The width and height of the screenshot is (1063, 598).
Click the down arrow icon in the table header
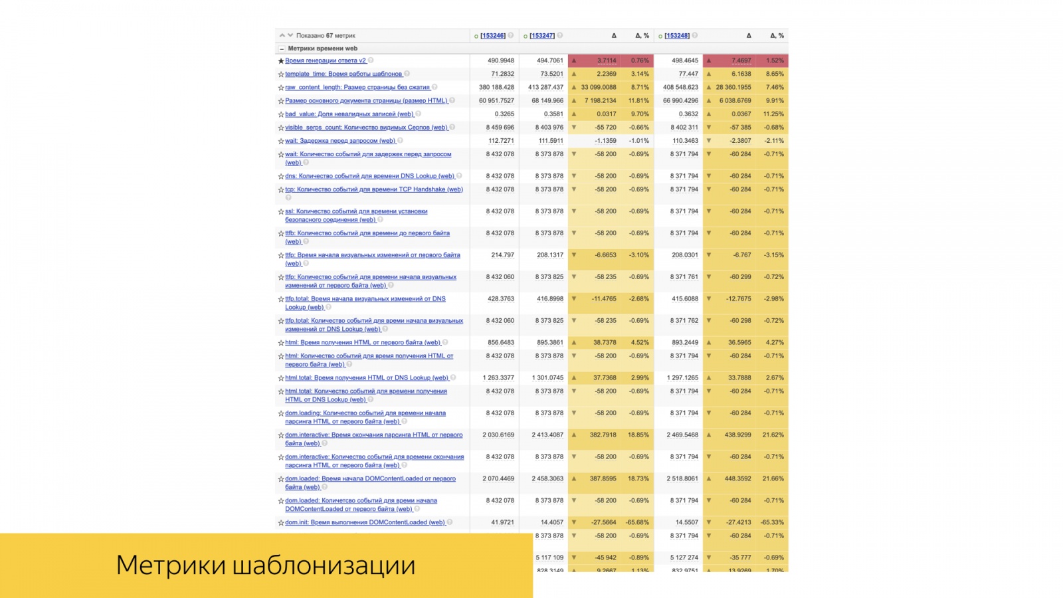click(290, 35)
